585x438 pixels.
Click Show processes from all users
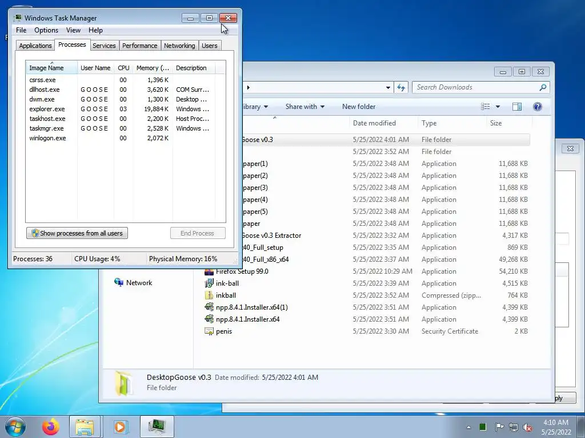tap(77, 233)
